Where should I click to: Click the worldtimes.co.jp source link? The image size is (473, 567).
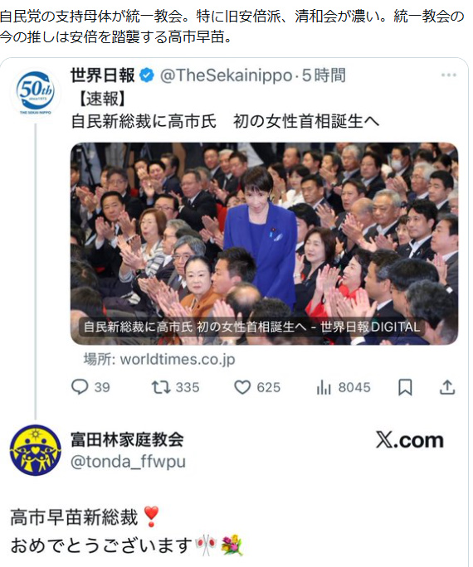(159, 359)
